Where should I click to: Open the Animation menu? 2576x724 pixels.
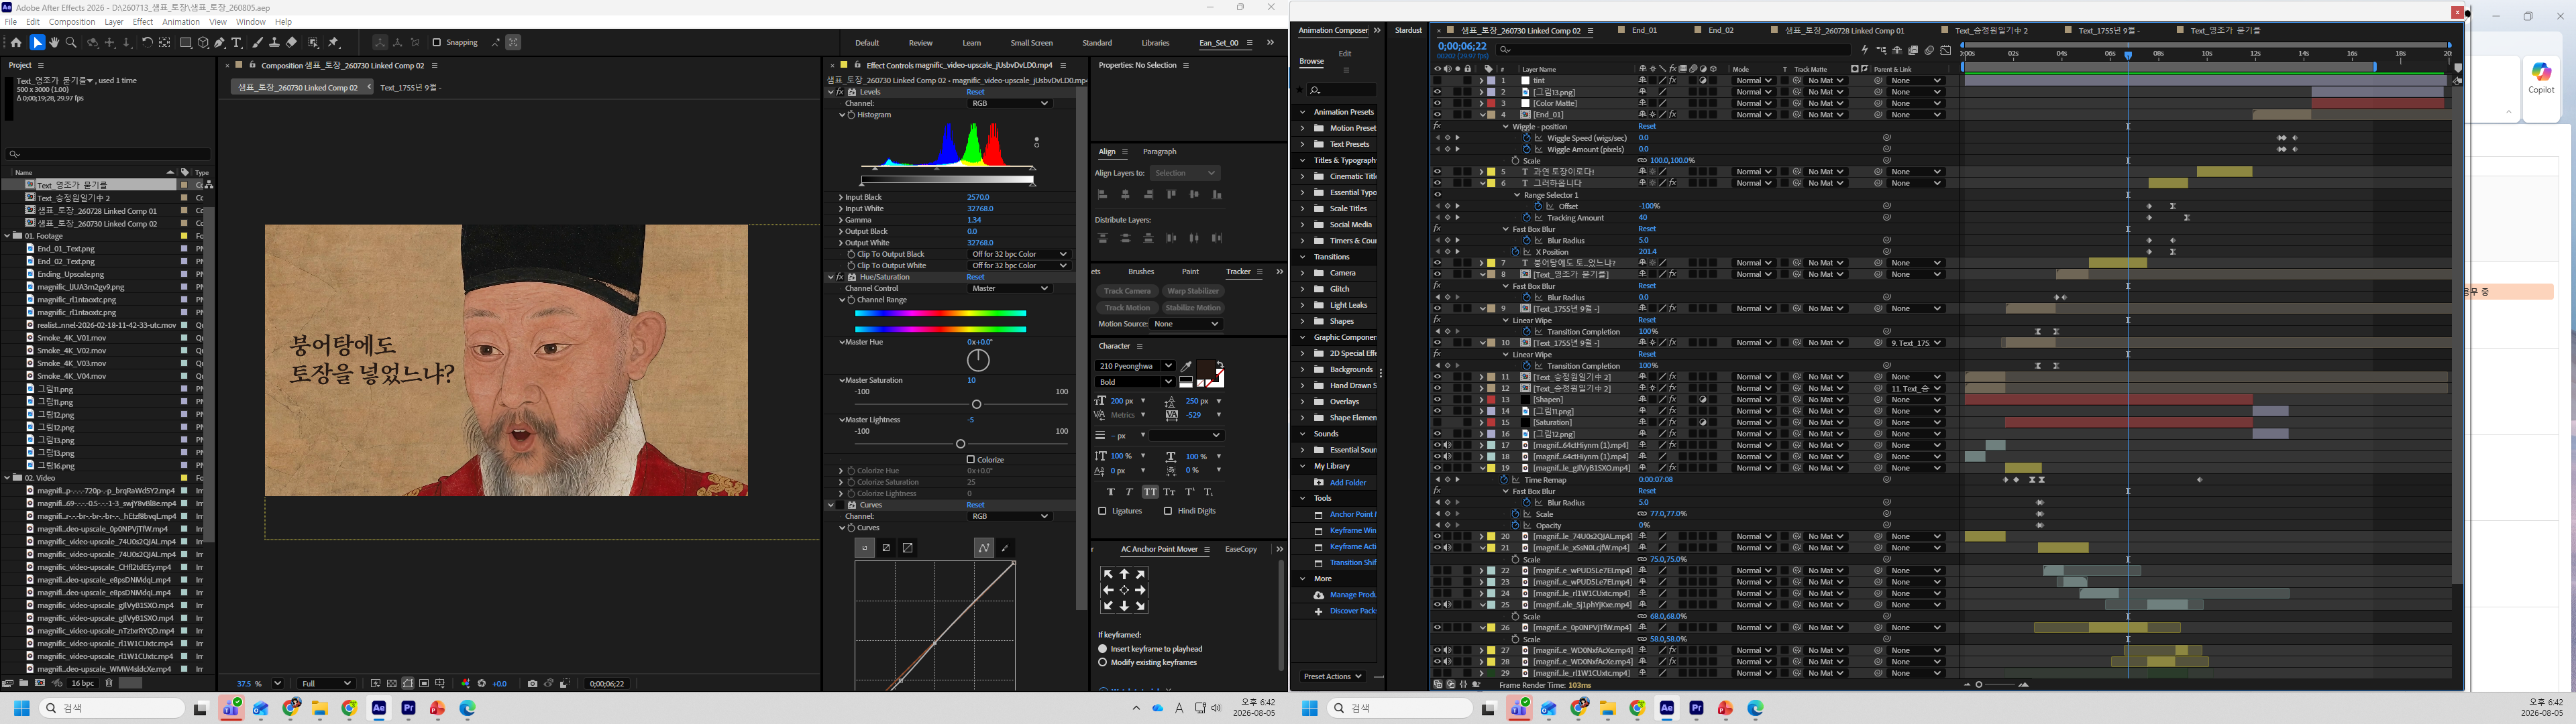pyautogui.click(x=180, y=22)
